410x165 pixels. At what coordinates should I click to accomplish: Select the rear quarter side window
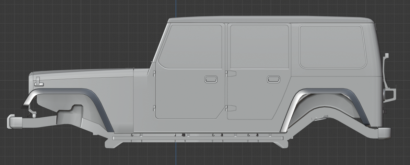pos(332,47)
